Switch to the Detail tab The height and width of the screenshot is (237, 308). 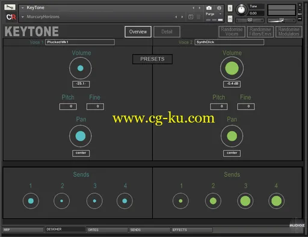(167, 32)
